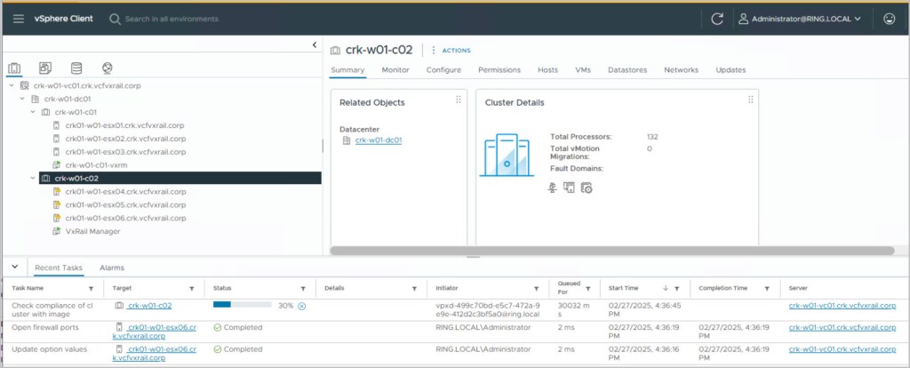
Task: Collapse the Recent Tasks bottom panel
Action: tap(14, 267)
